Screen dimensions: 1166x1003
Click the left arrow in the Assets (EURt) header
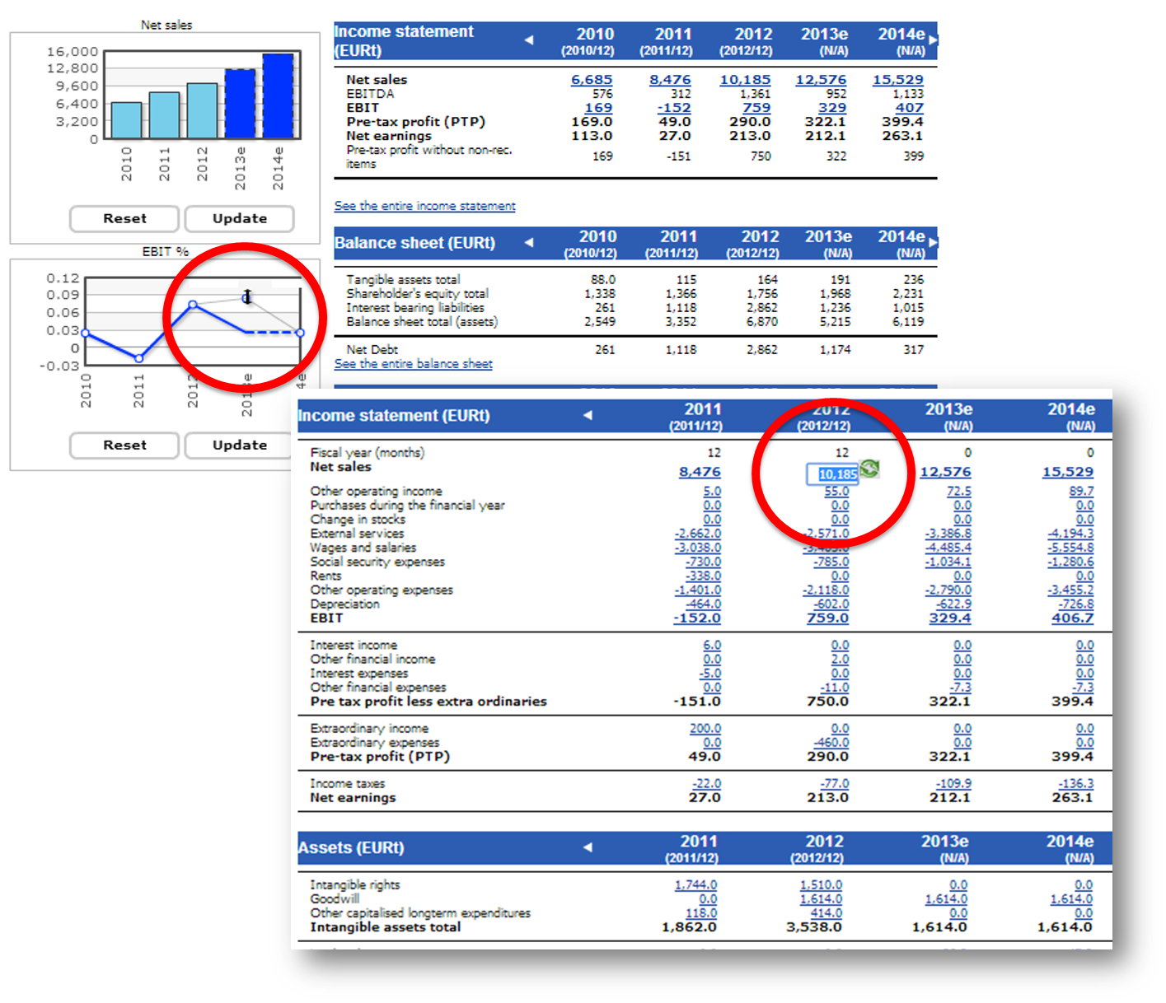[588, 847]
